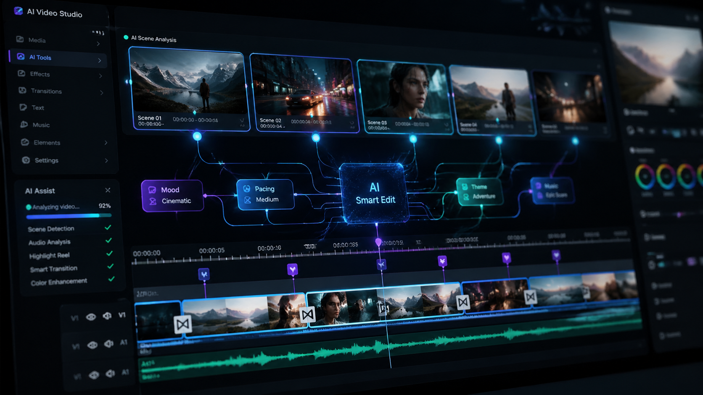Screen dimensions: 703x395
Task: Select the fourth purple timeline marker
Action: pos(442,261)
